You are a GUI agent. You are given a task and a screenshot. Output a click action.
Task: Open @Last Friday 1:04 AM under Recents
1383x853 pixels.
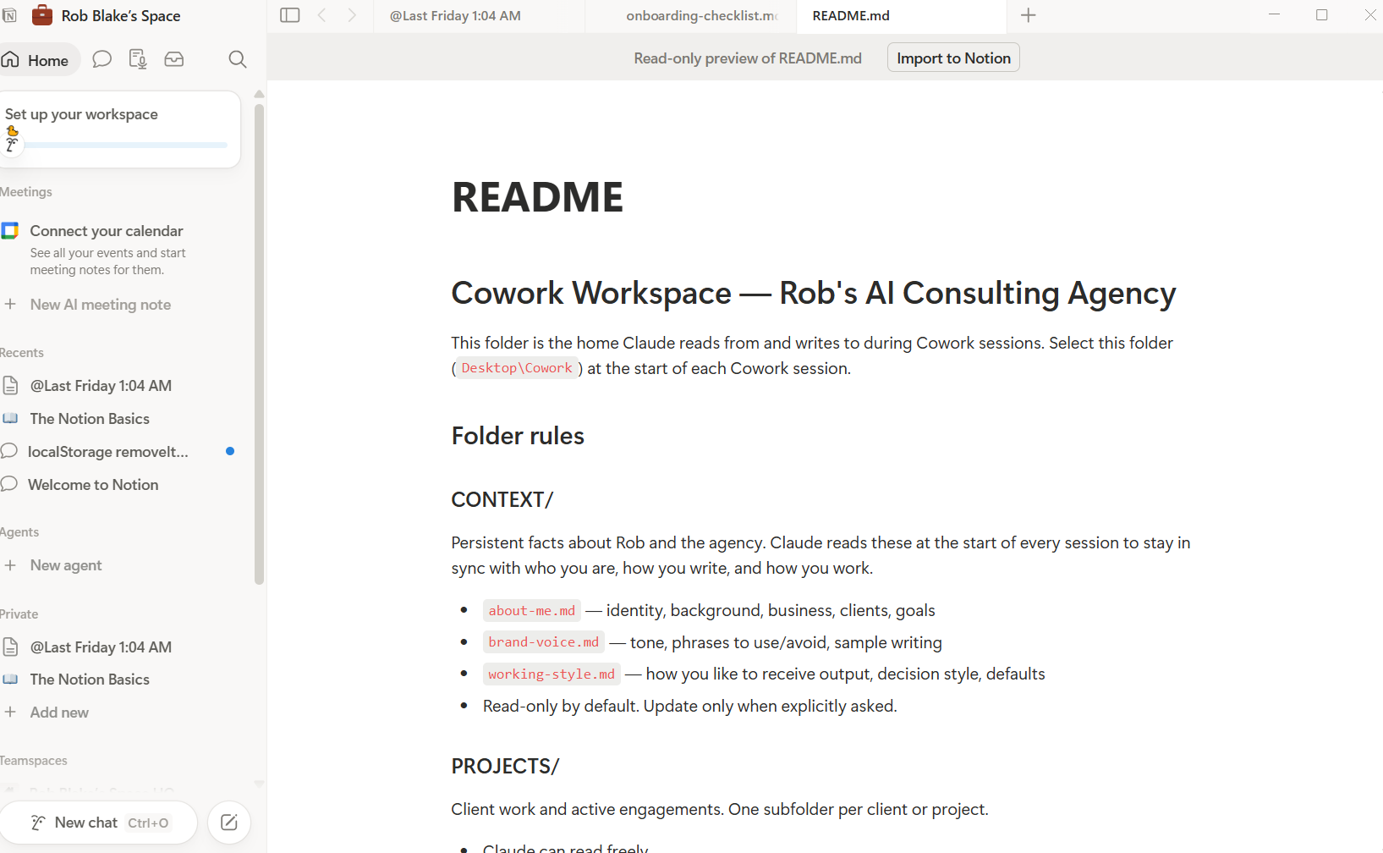coord(101,386)
